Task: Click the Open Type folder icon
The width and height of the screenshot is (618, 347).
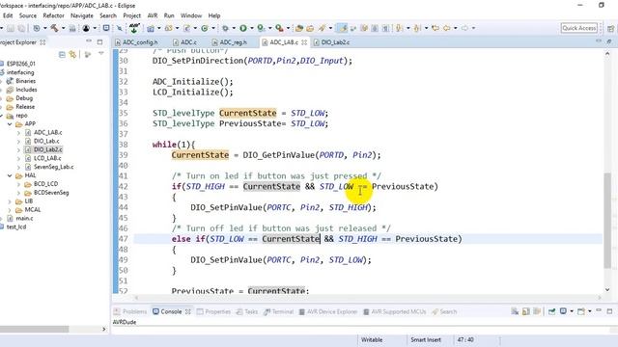Action: [299, 28]
